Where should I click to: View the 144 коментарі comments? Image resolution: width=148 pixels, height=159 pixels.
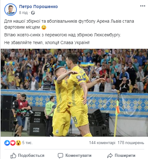[102, 143]
